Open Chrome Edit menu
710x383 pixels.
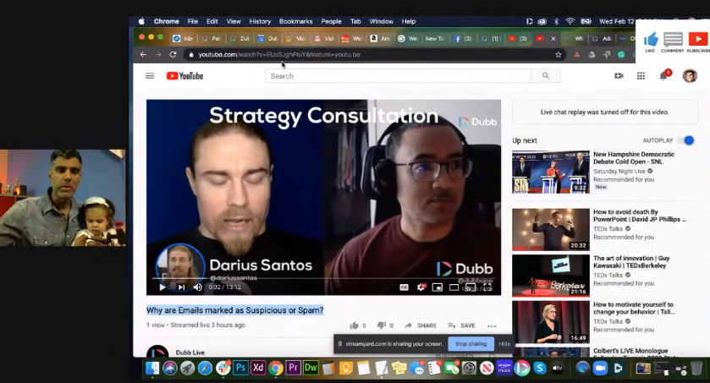pos(212,21)
